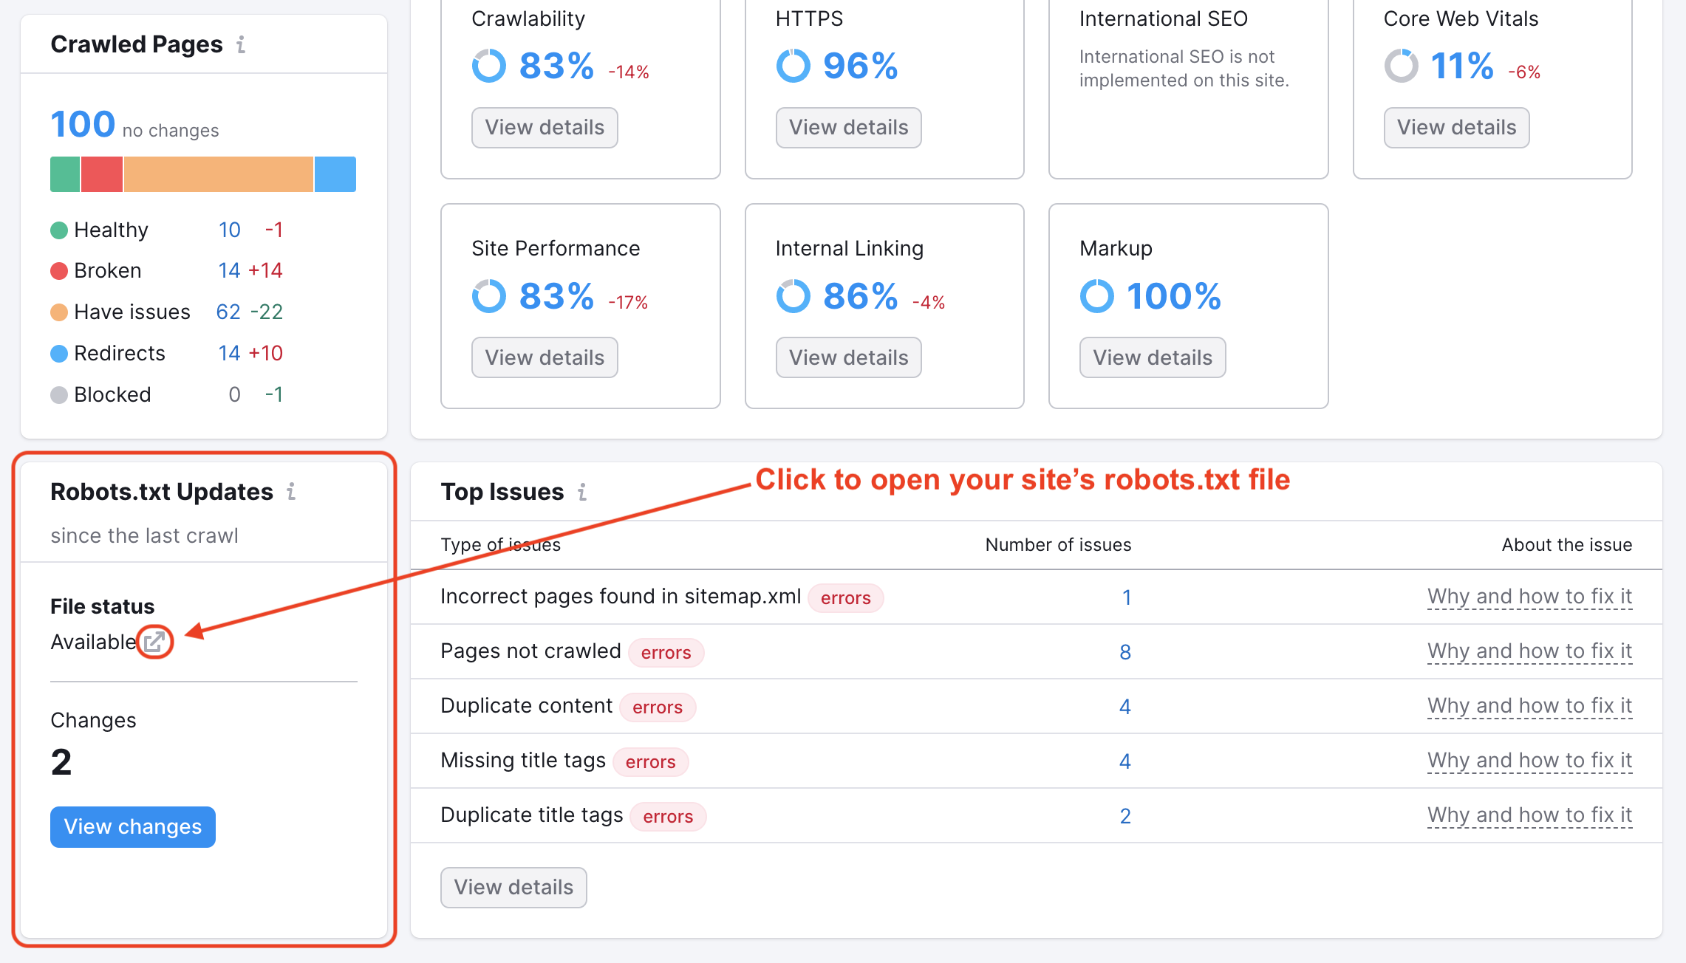Select the errors badge on Duplicate title tags
Image resolution: width=1686 pixels, height=963 pixels.
pyautogui.click(x=668, y=816)
